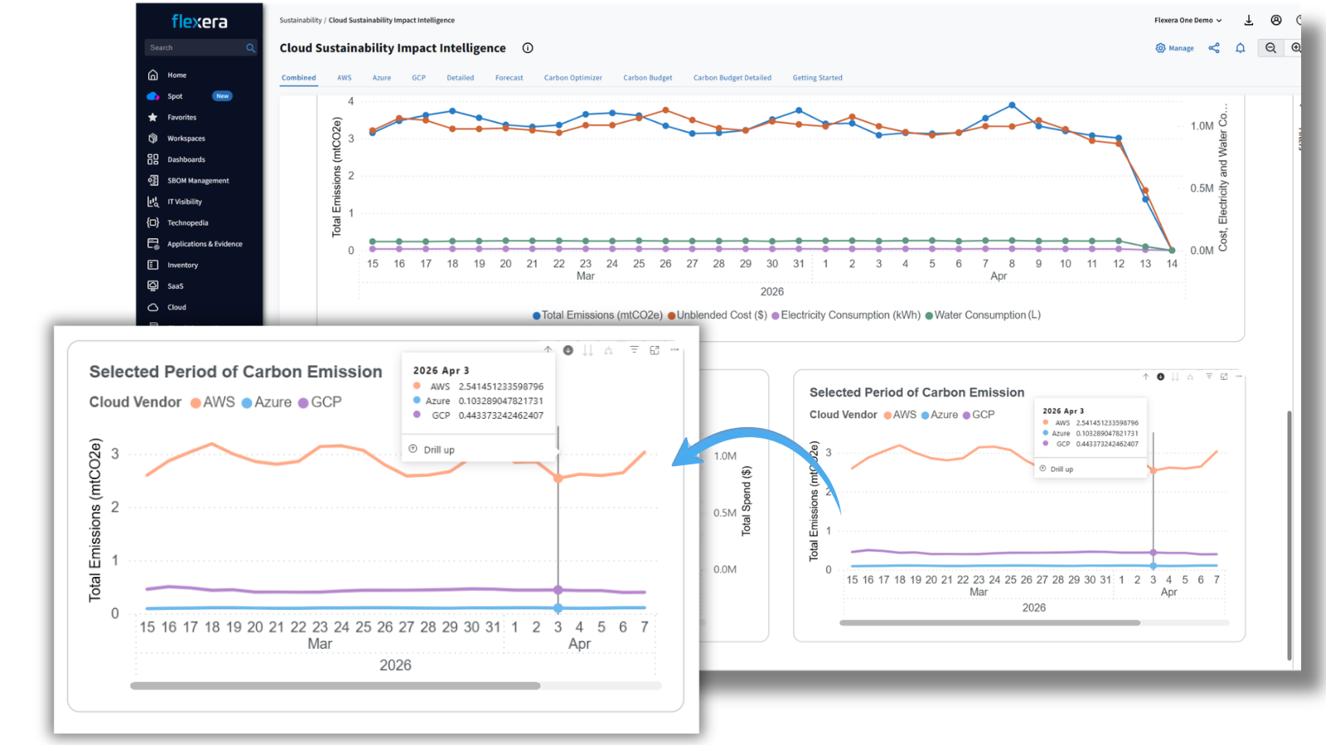This screenshot has width=1326, height=745.
Task: Click the share icon next to Manage
Action: tap(1214, 48)
